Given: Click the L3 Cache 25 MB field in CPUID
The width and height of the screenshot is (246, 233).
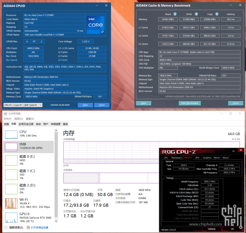Looking at the screenshot, I should [92, 56].
